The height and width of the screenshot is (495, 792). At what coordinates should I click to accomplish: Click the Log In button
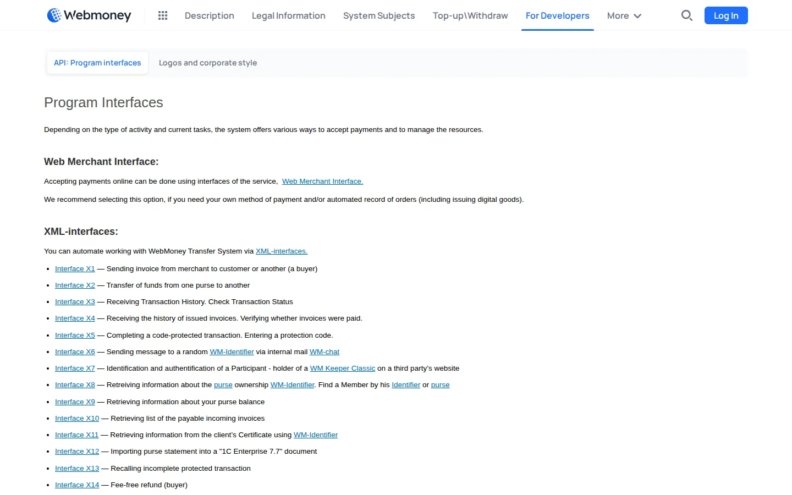[726, 15]
